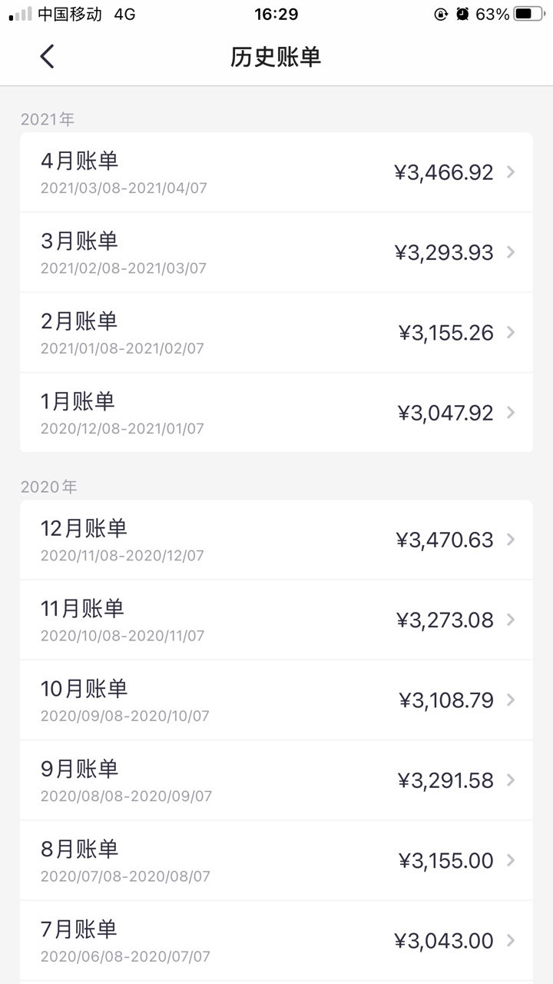Select the 10月账单 row
This screenshot has width=553, height=984.
click(276, 700)
